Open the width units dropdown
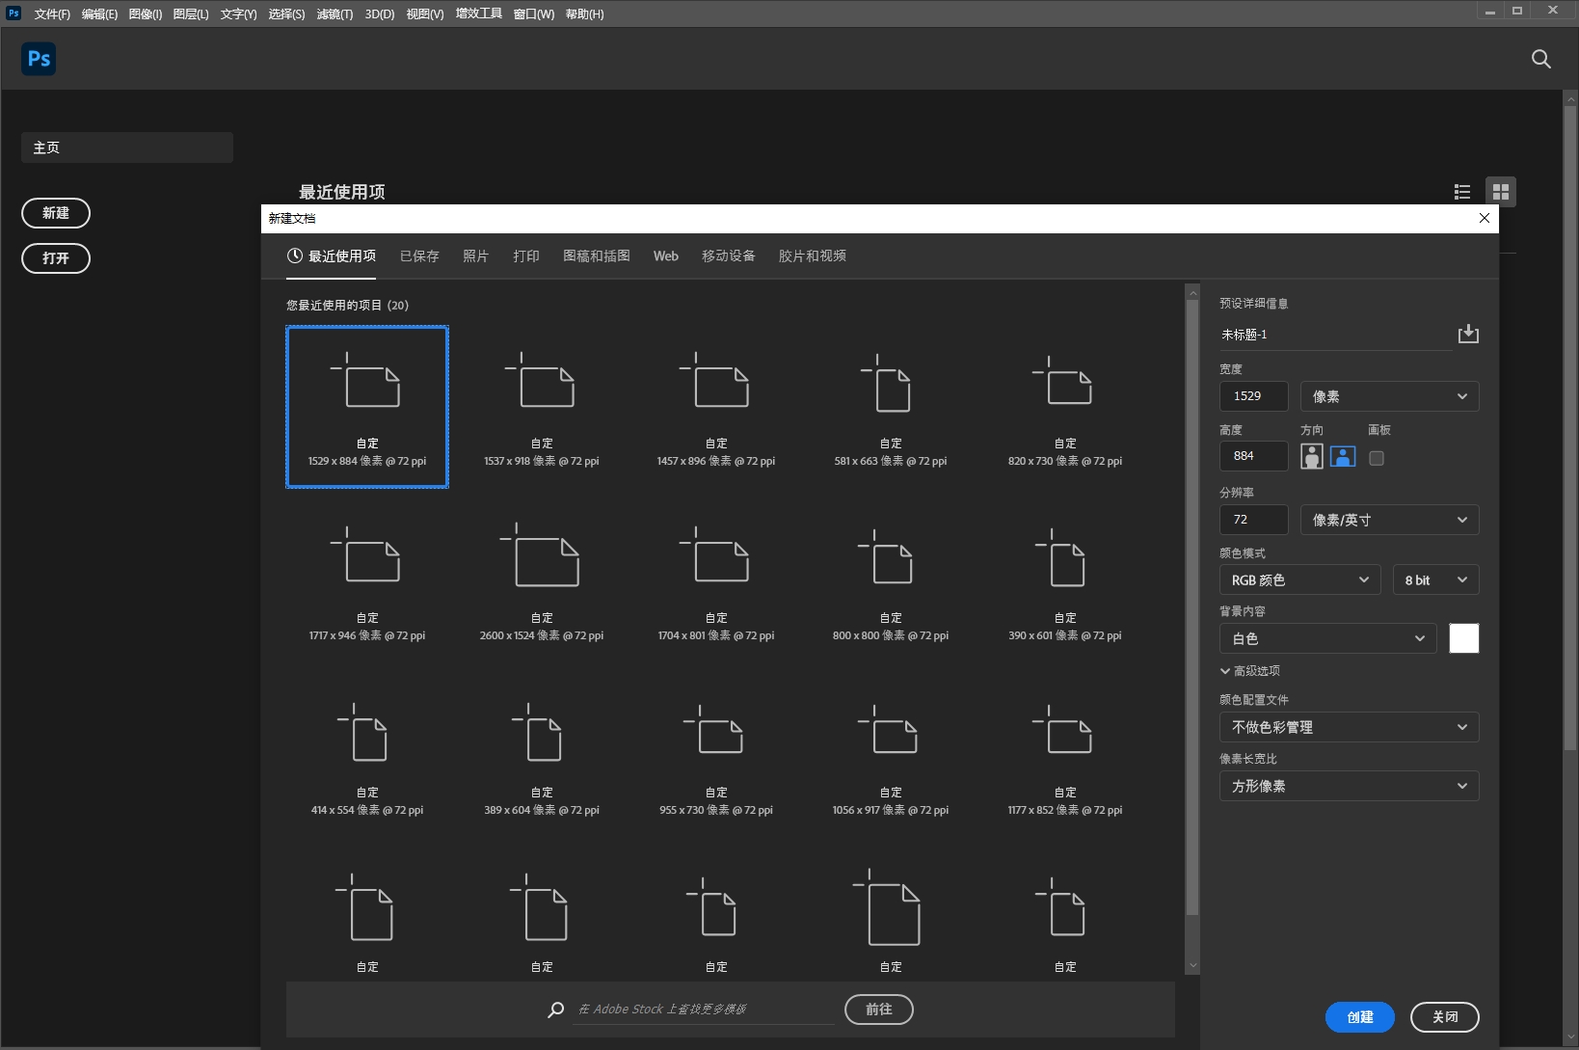The width and height of the screenshot is (1579, 1050). click(1389, 396)
